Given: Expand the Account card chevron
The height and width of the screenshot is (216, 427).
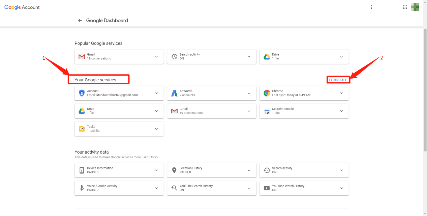Looking at the screenshot, I should click(156, 93).
